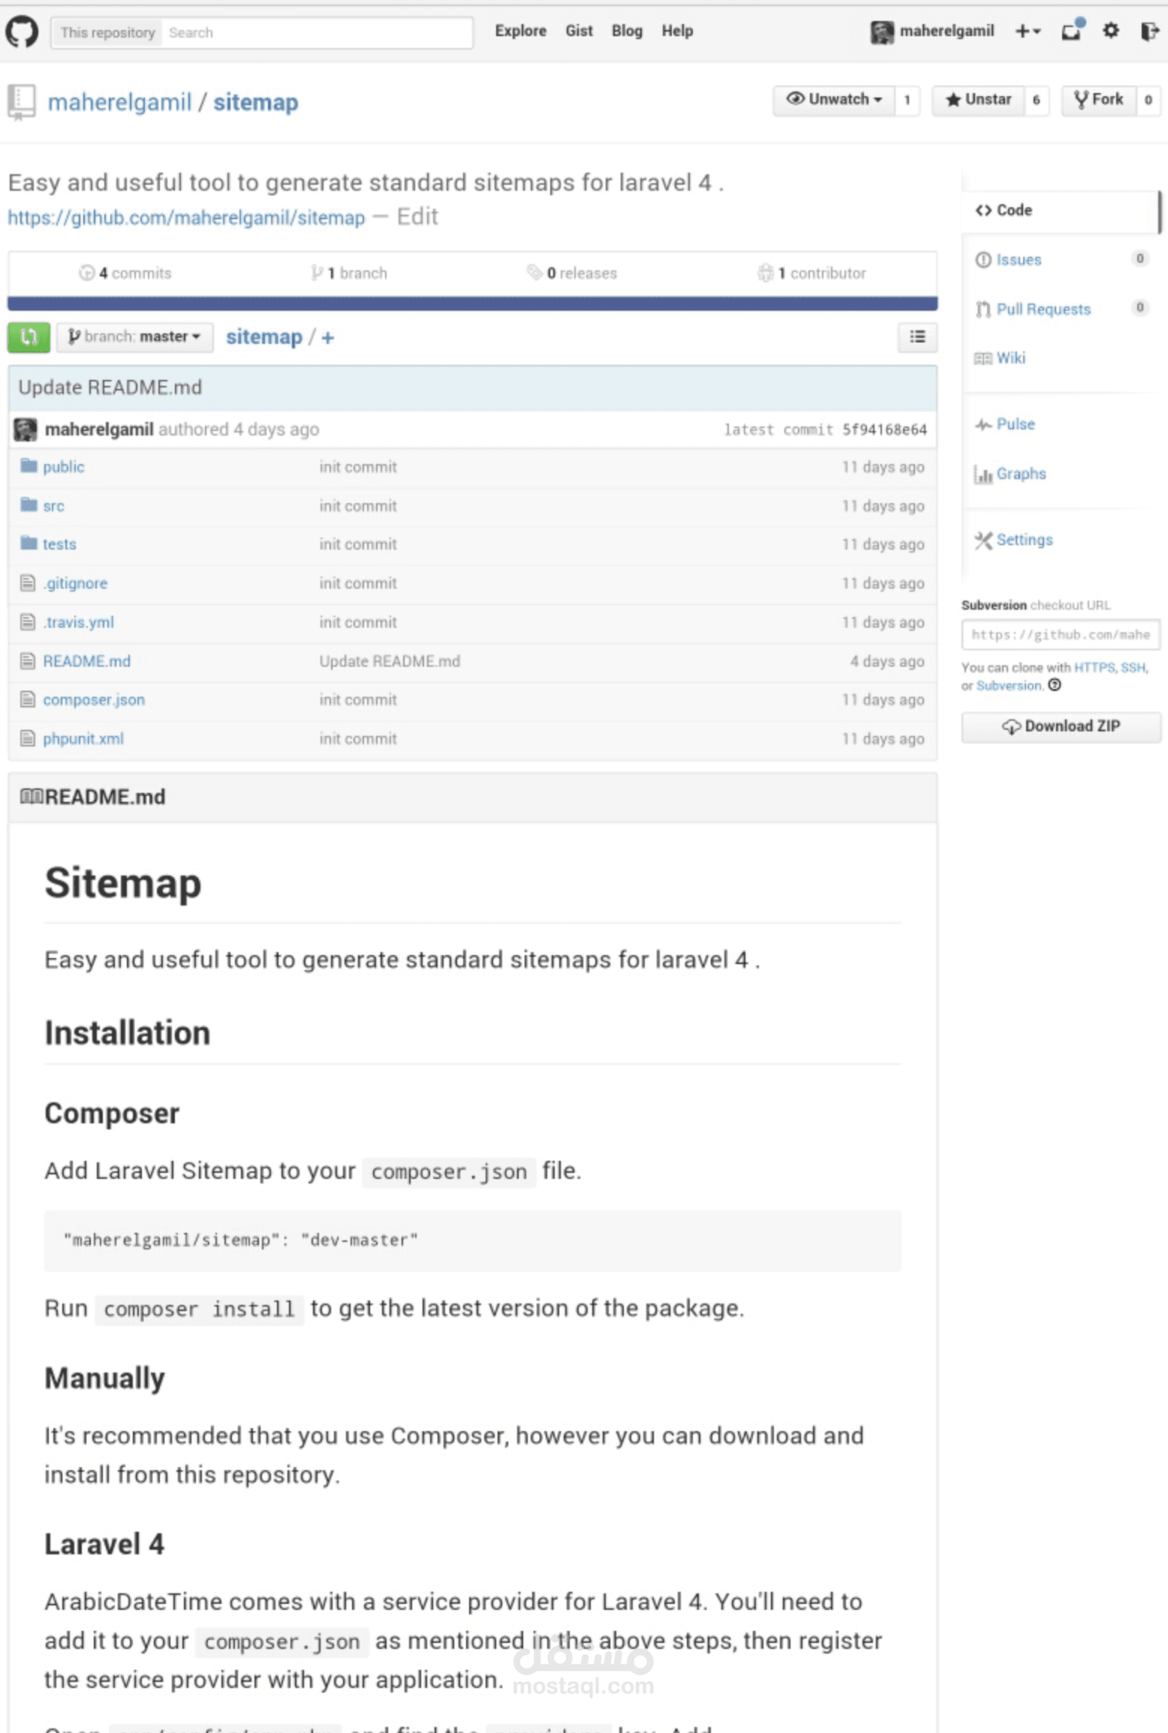Add a new file with plus icon

328,338
